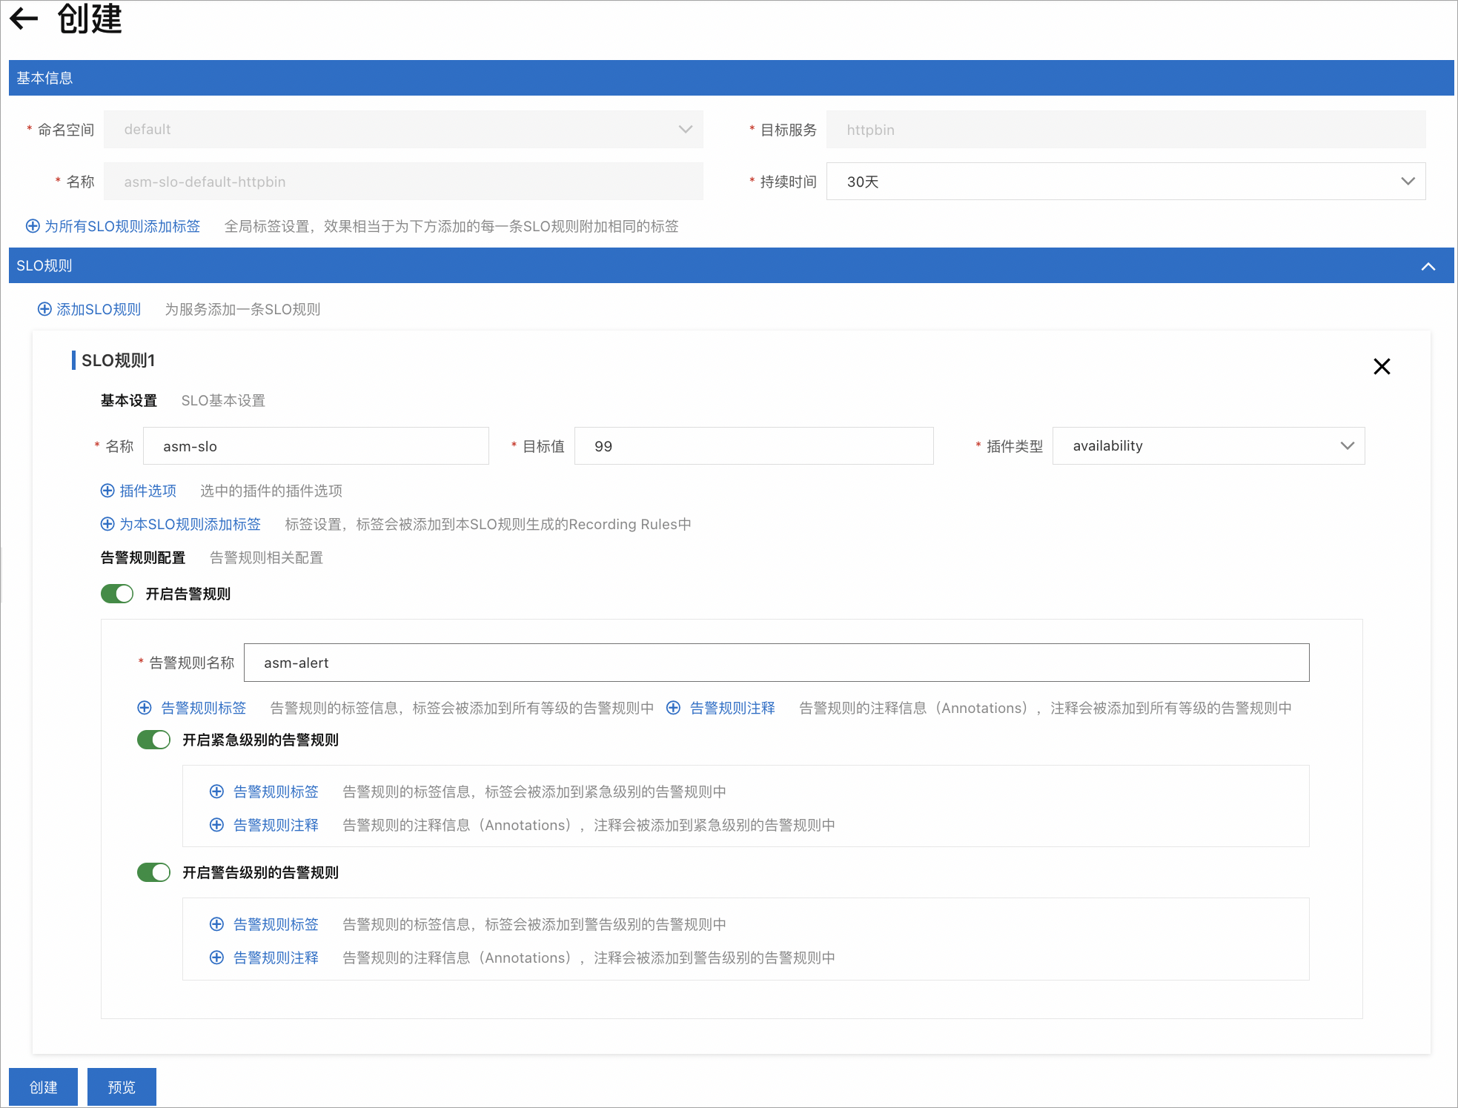The image size is (1458, 1108).
Task: Click the 创建 button
Action: pyautogui.click(x=43, y=1087)
